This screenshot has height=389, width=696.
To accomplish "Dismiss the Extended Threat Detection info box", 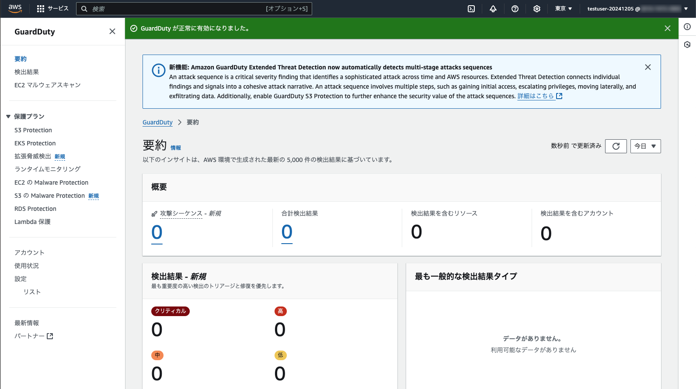I will [x=648, y=67].
